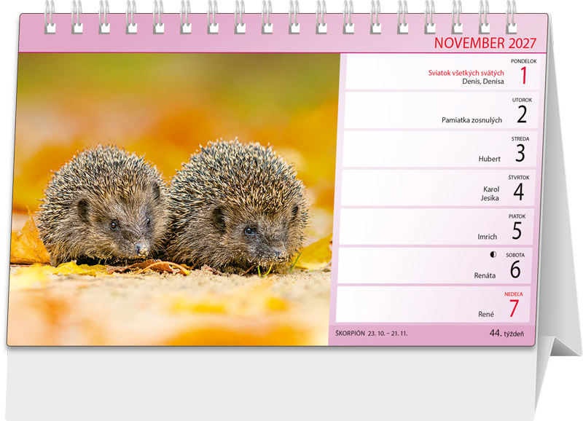This screenshot has width=583, height=421.
Task: Select the Thursday date number 4
Action: pyautogui.click(x=519, y=192)
